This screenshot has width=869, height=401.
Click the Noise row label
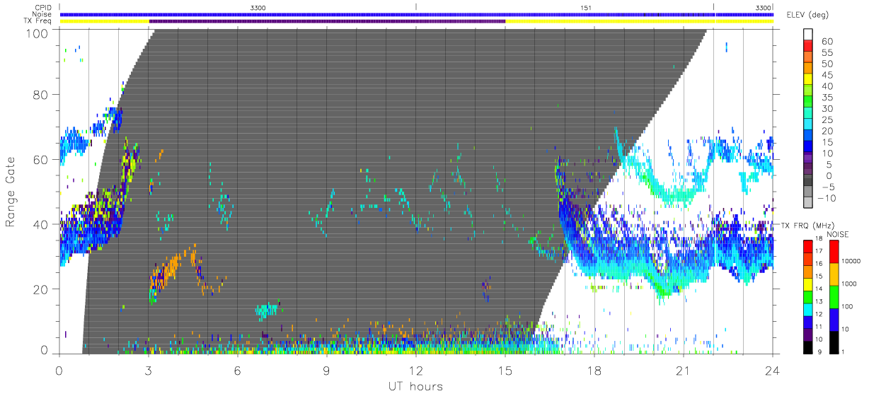click(42, 14)
